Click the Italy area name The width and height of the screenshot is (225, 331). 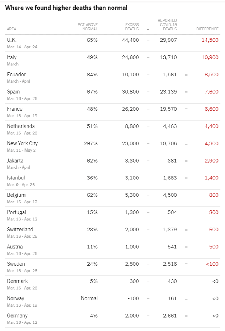(12, 57)
